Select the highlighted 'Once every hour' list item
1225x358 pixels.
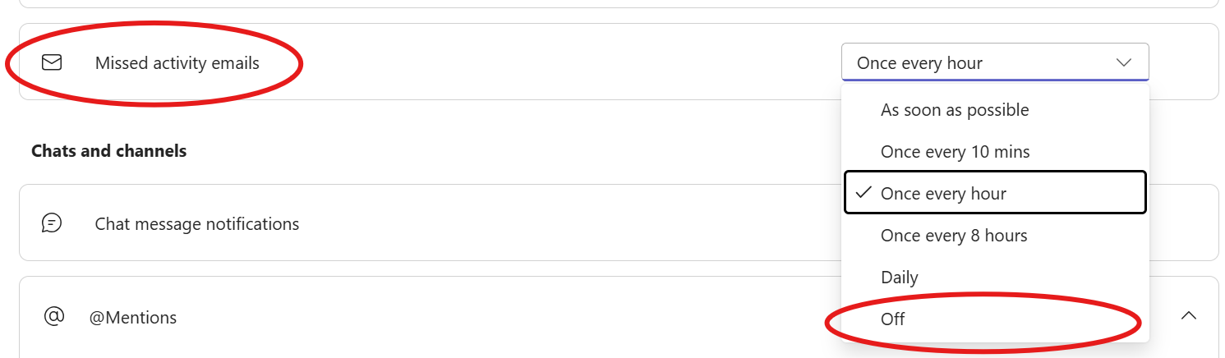click(943, 194)
